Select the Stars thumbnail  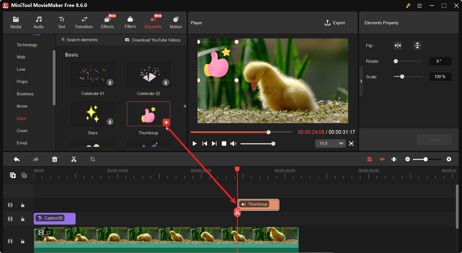point(92,114)
